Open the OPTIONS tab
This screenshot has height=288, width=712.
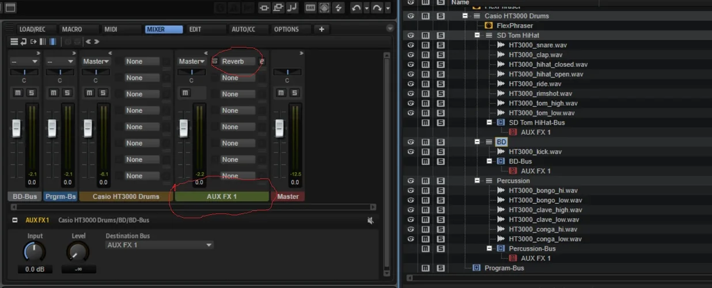click(286, 29)
